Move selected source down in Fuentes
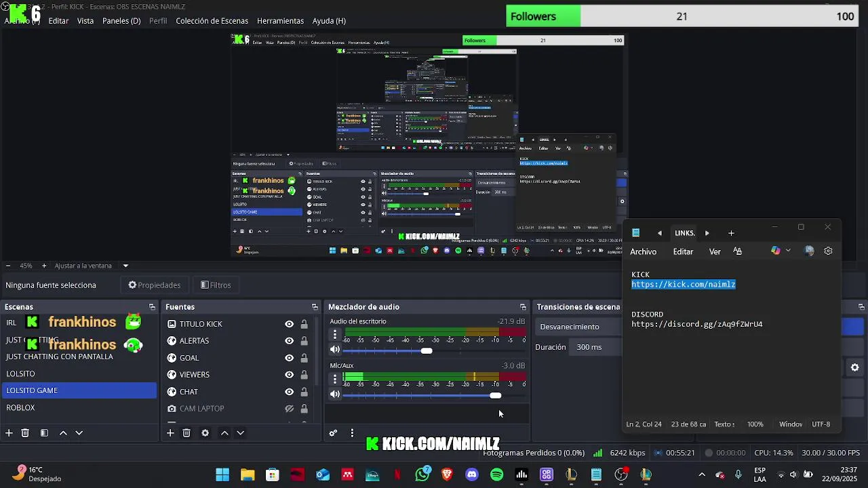This screenshot has width=868, height=488. pos(240,433)
